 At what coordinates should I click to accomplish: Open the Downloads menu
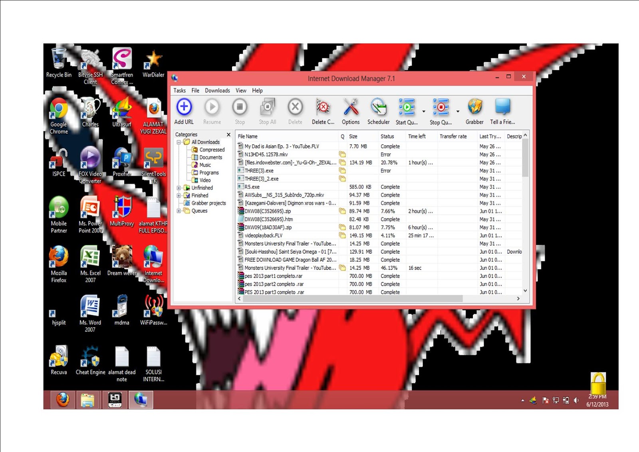(x=217, y=91)
